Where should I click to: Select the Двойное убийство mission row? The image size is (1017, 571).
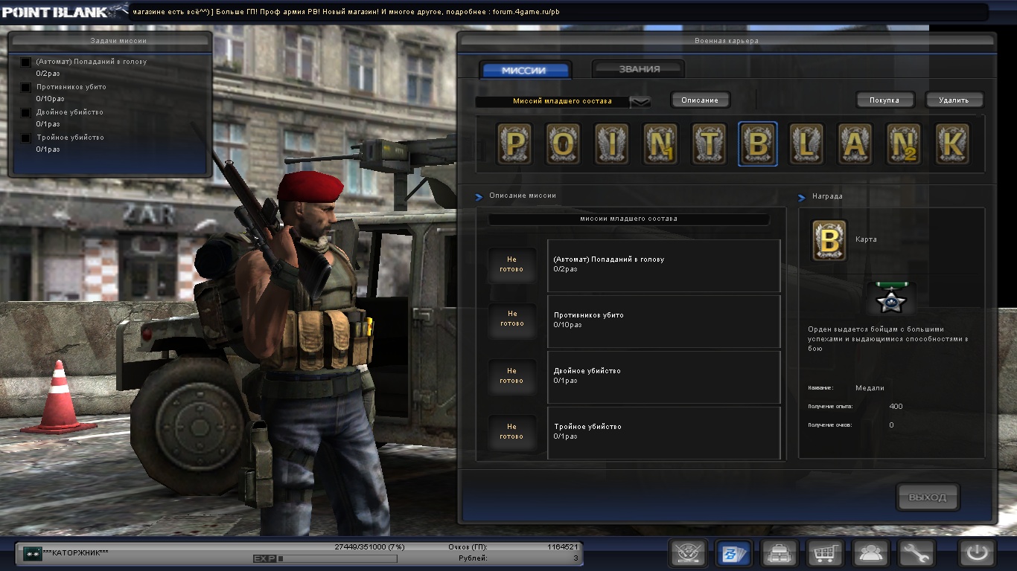click(663, 377)
